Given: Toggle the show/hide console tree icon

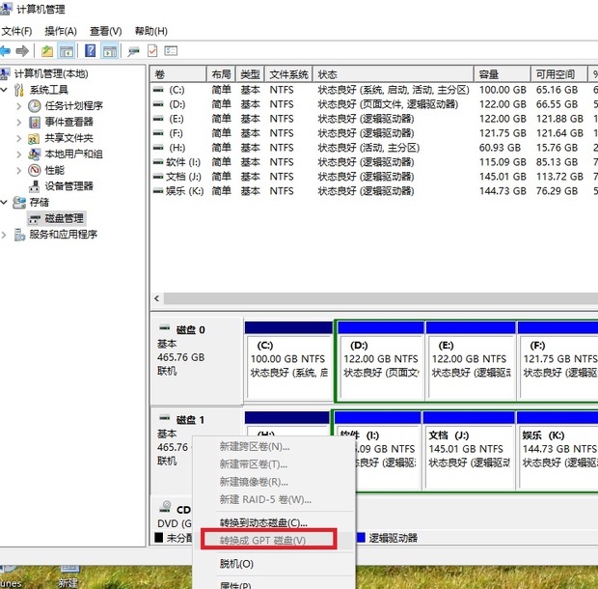Looking at the screenshot, I should [66, 51].
